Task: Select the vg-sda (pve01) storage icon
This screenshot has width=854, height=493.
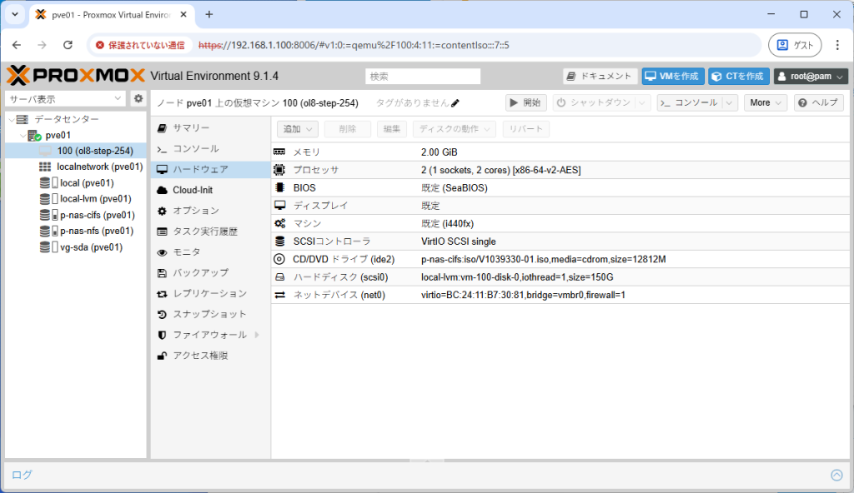Action: pyautogui.click(x=45, y=247)
